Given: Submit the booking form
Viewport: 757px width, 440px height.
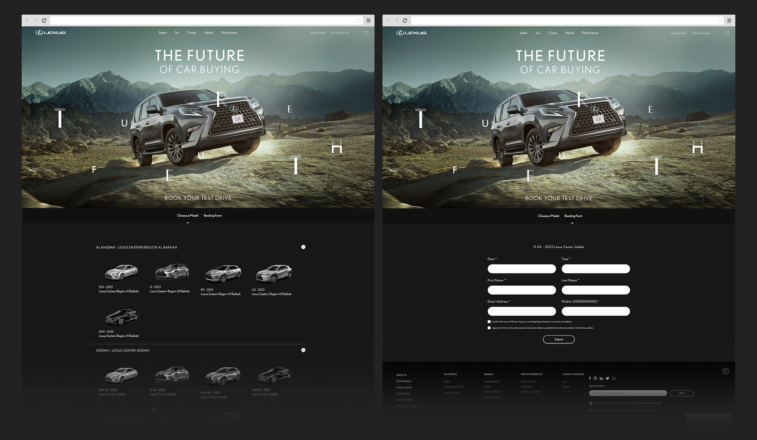Looking at the screenshot, I should [559, 339].
